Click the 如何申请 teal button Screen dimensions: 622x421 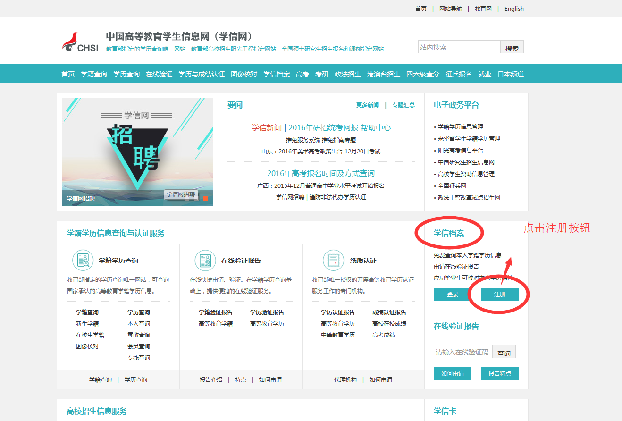pos(453,373)
